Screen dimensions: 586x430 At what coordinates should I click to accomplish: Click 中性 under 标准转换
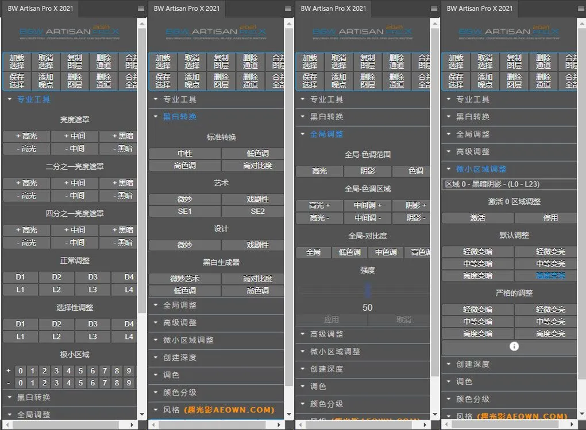tap(184, 154)
